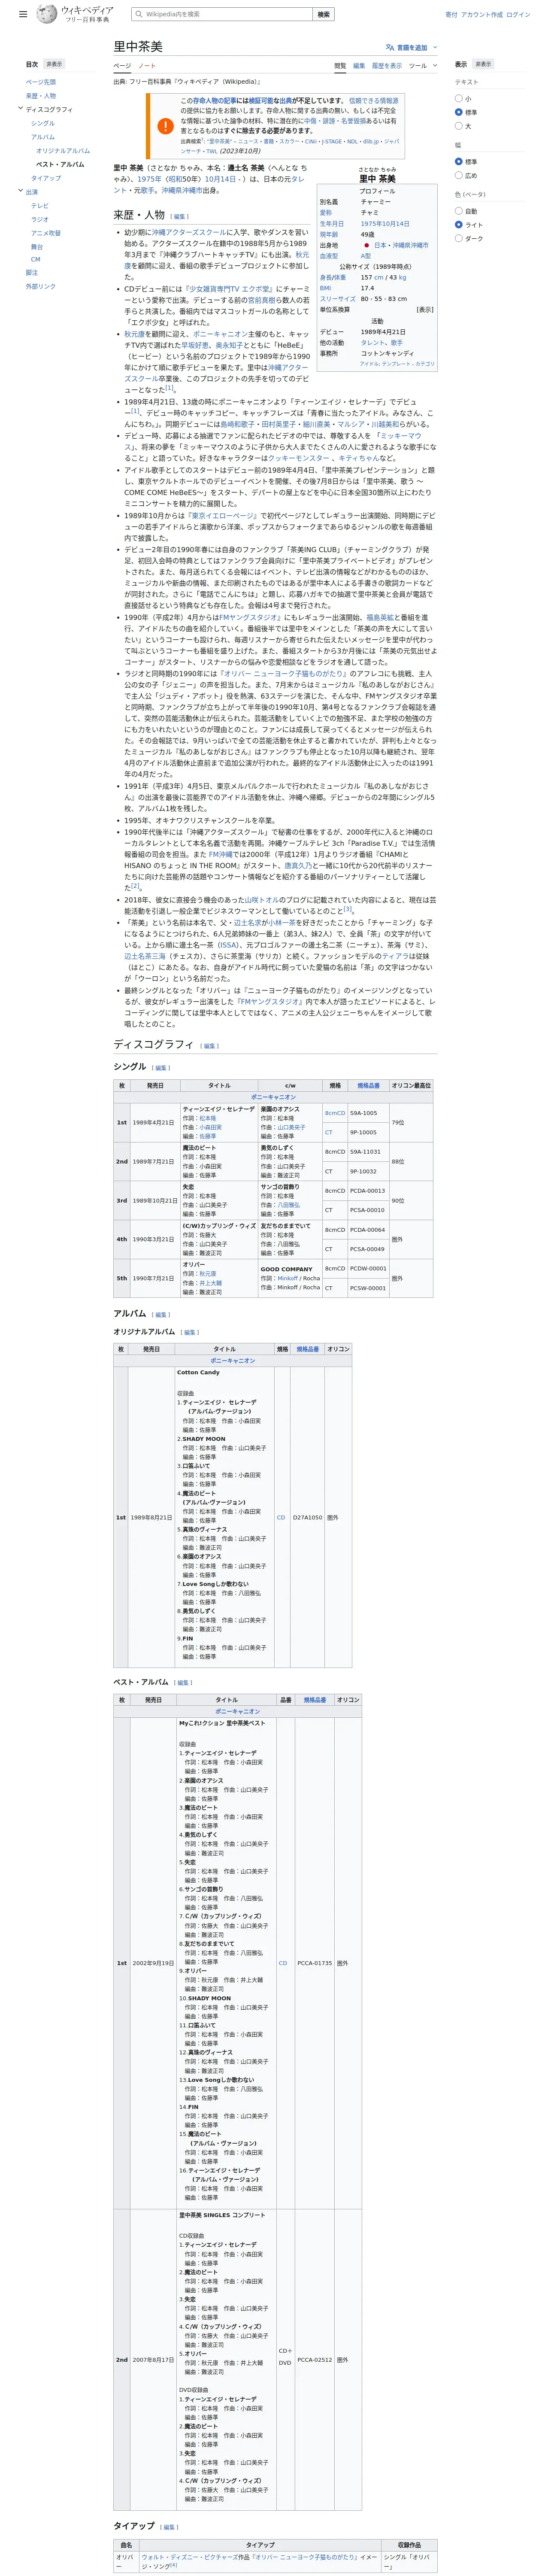Open ポニーキャニオン link in singles table
This screenshot has width=551, height=2576.
[x=273, y=1097]
